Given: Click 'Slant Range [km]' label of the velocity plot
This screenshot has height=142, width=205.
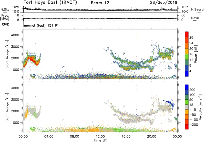Looking at the screenshot, I should 7,107.
